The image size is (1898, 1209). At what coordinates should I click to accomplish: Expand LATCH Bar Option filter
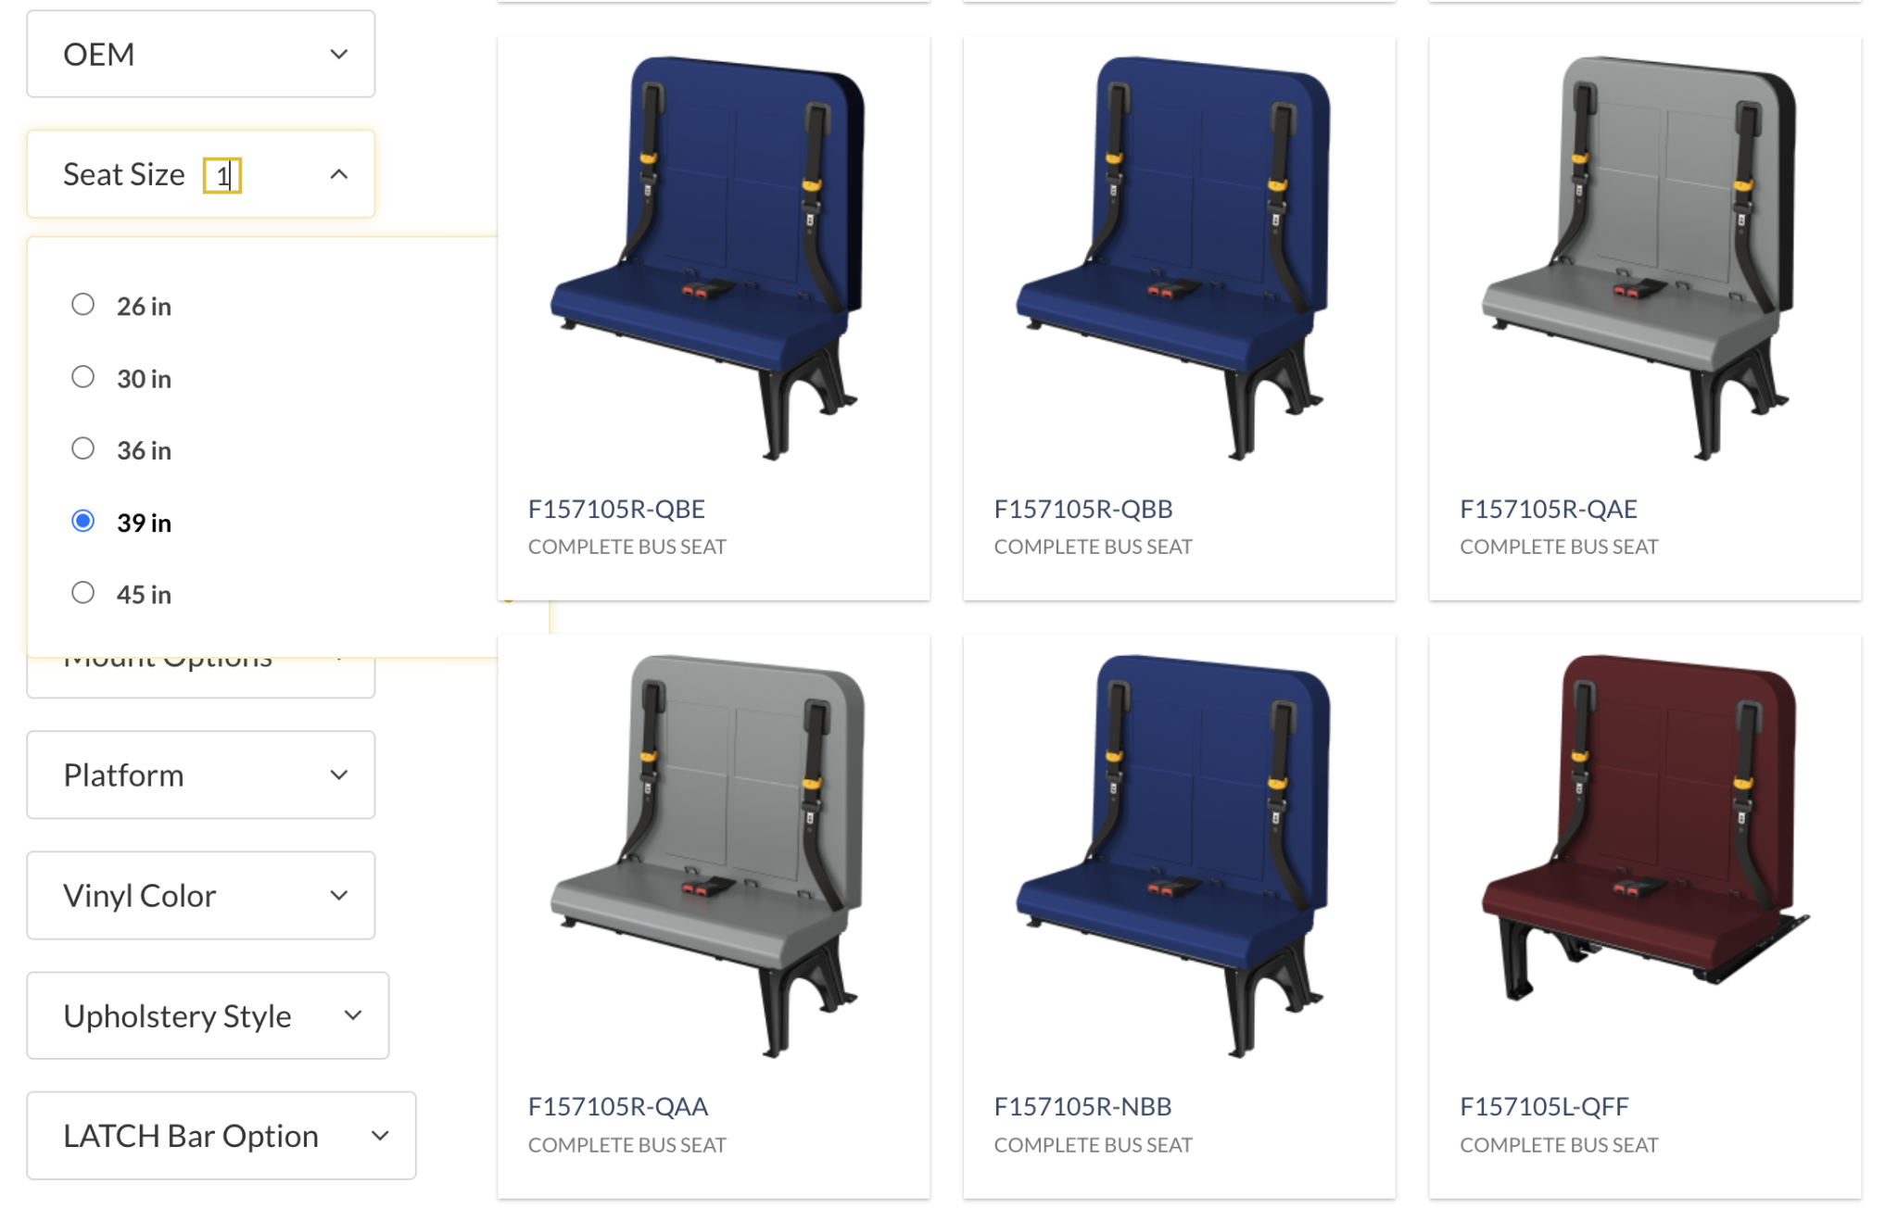coord(221,1135)
